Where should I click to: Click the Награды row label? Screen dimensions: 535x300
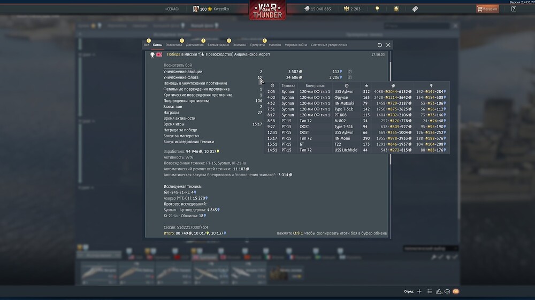171,113
